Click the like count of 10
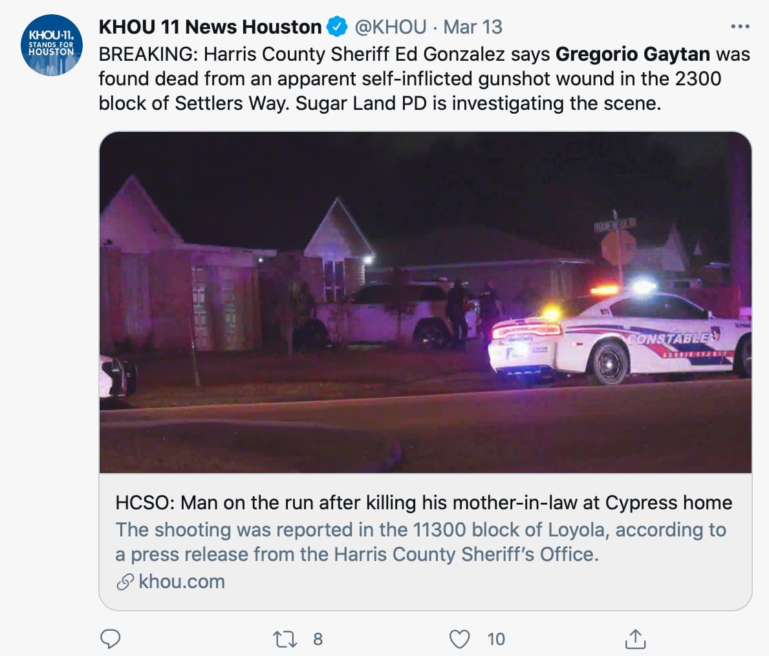The image size is (769, 656). (496, 639)
